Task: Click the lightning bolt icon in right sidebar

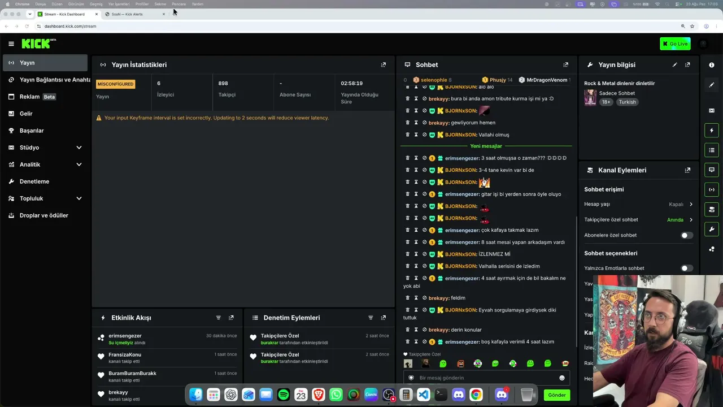Action: coord(711,130)
